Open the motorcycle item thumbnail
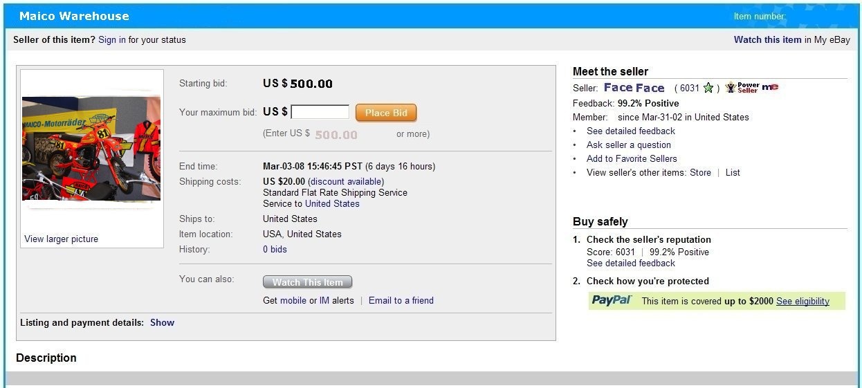This screenshot has height=388, width=862. tap(91, 149)
